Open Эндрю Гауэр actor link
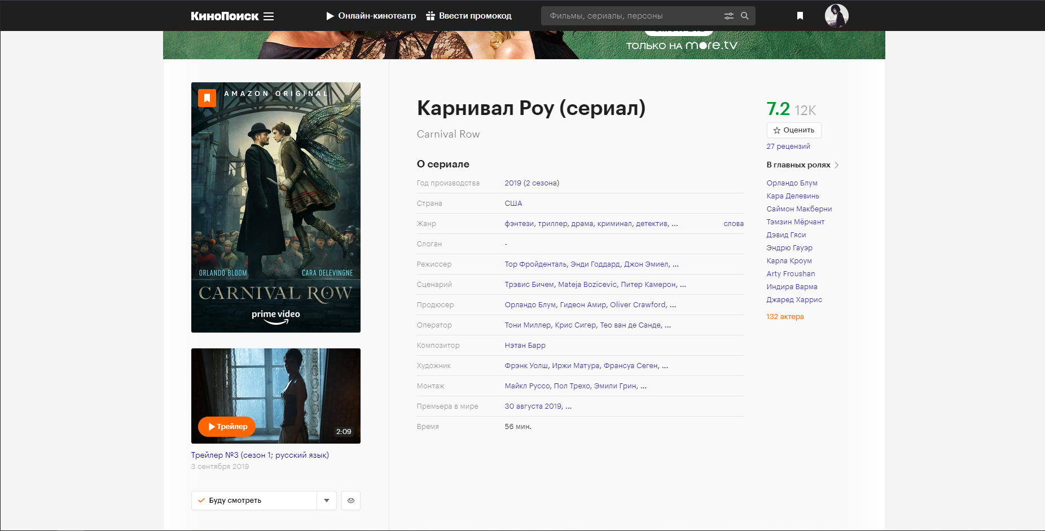 789,248
